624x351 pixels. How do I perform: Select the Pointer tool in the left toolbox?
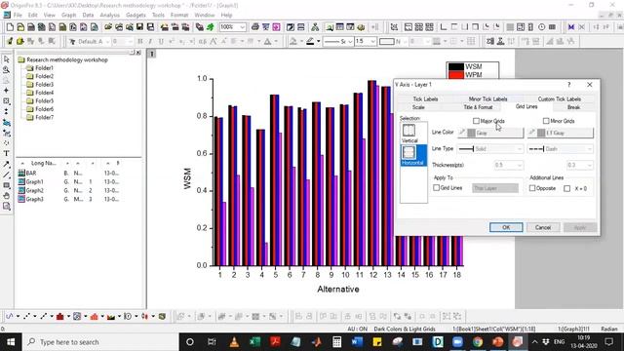pos(7,59)
